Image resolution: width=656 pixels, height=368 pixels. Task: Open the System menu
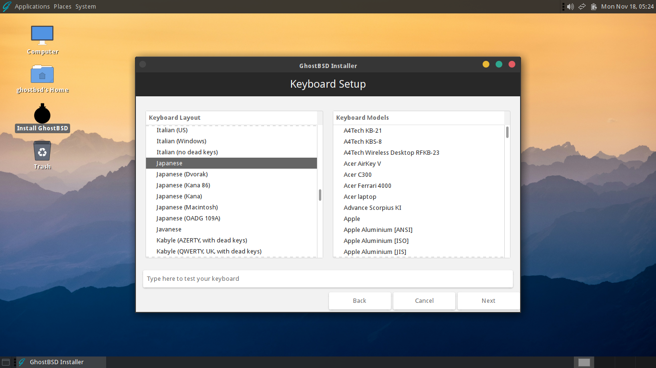point(85,6)
